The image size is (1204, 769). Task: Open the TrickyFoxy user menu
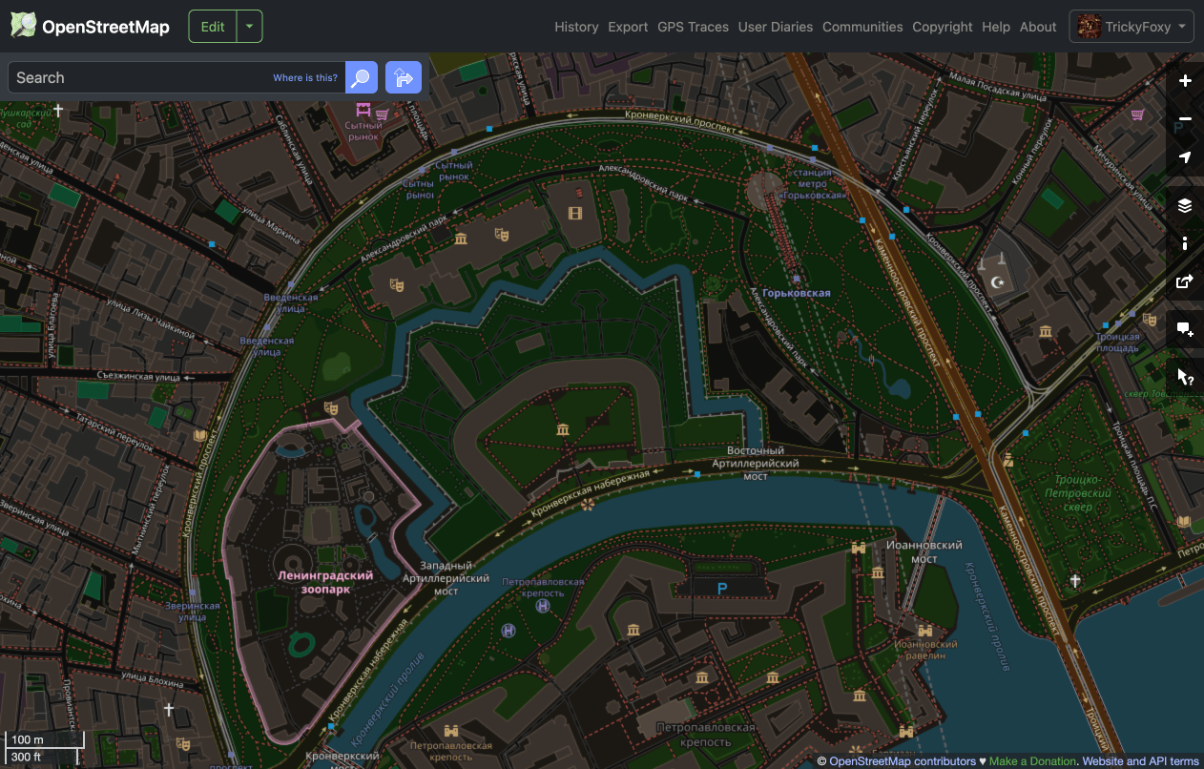point(1131,27)
